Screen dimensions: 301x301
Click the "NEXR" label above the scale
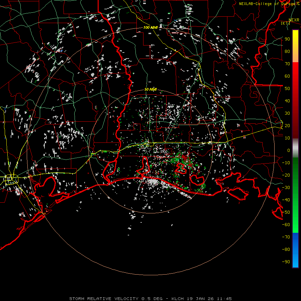click(x=294, y=20)
